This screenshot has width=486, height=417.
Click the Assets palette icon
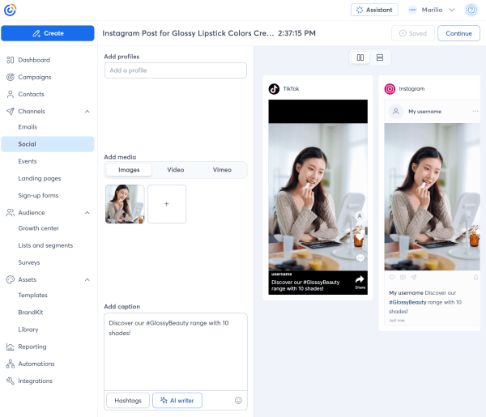coord(11,279)
